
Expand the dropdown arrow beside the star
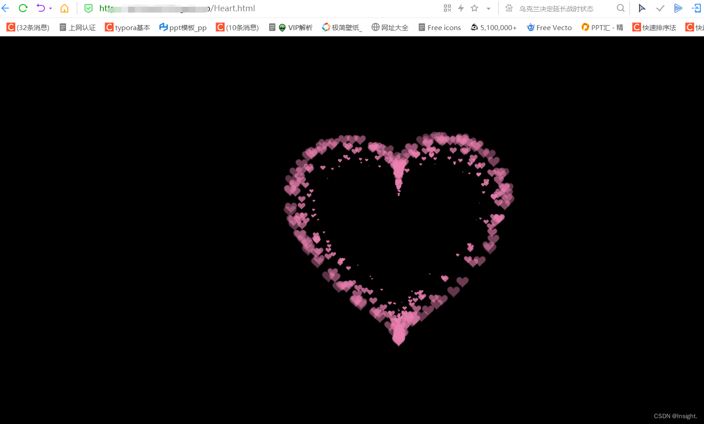pos(488,9)
